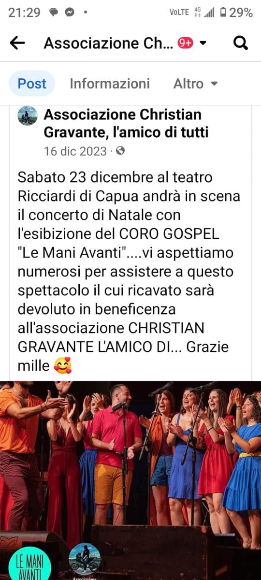Open the gospel choir concert photo
The width and height of the screenshot is (261, 580).
click(x=130, y=480)
